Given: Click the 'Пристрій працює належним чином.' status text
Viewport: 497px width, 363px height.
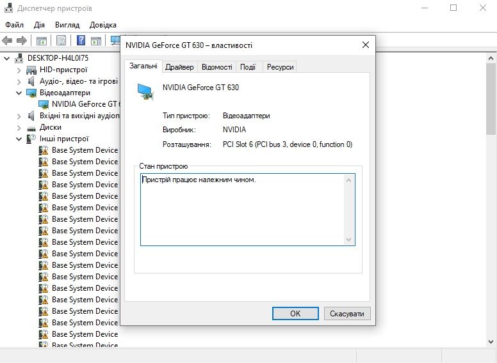Looking at the screenshot, I should point(199,180).
